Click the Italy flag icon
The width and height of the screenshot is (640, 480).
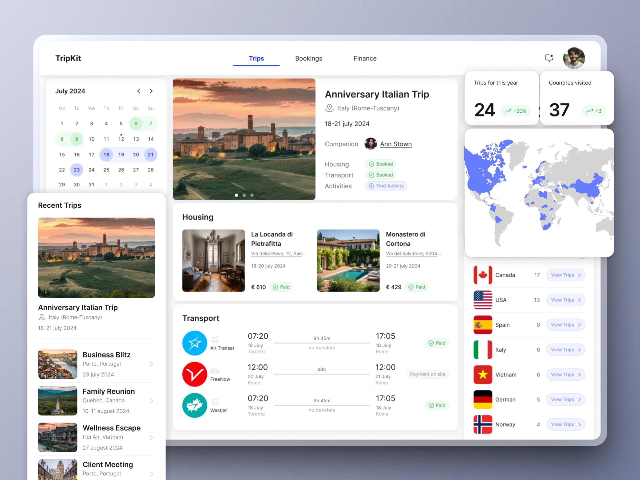(x=483, y=350)
